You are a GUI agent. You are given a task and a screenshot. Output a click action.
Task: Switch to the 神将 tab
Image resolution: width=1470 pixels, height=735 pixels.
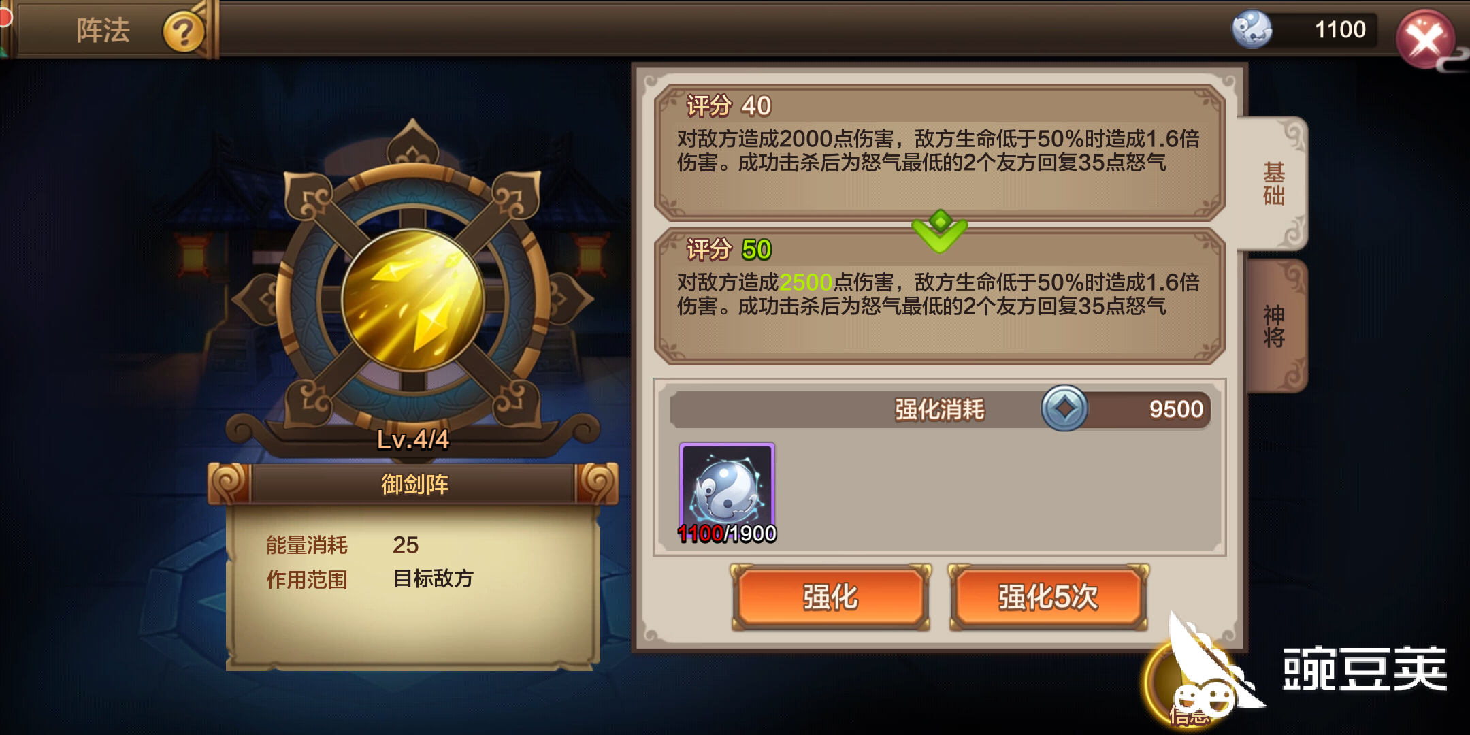click(1275, 326)
